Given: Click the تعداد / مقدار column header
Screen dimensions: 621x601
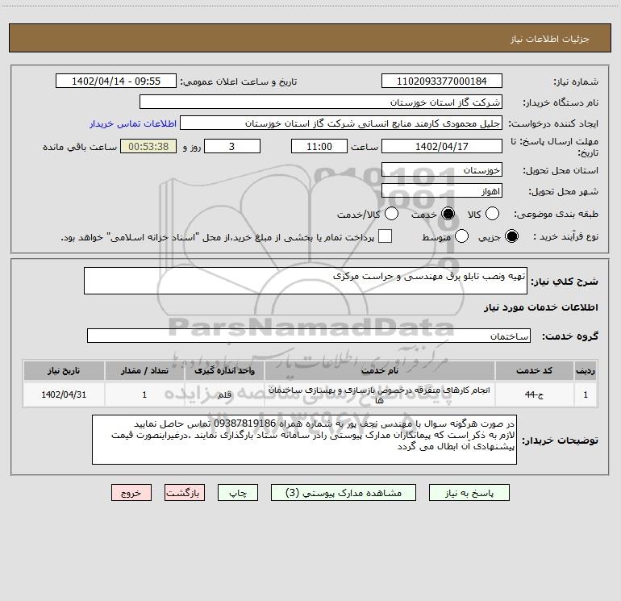Looking at the screenshot, I should click(144, 371).
